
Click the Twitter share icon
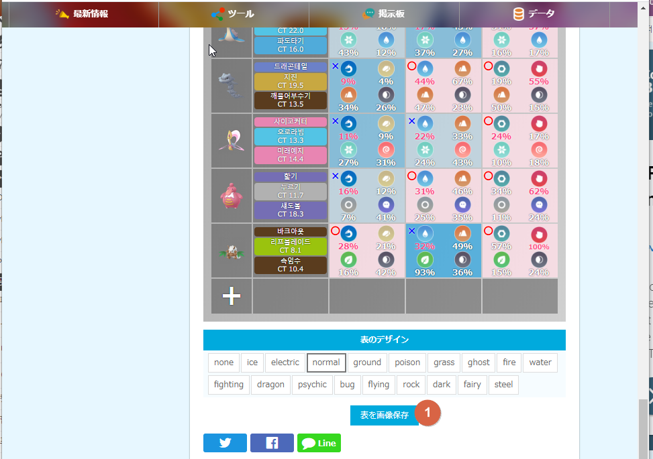(x=224, y=442)
